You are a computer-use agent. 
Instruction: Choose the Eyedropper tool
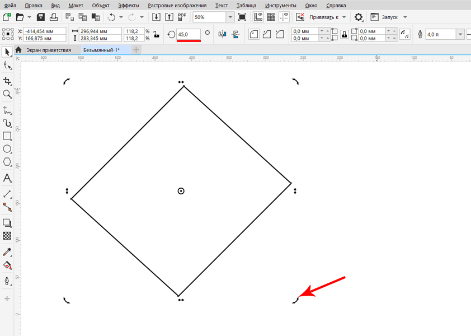(7, 252)
